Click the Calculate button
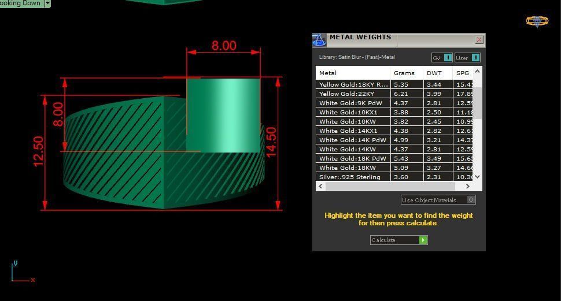561x301 pixels. (398, 240)
